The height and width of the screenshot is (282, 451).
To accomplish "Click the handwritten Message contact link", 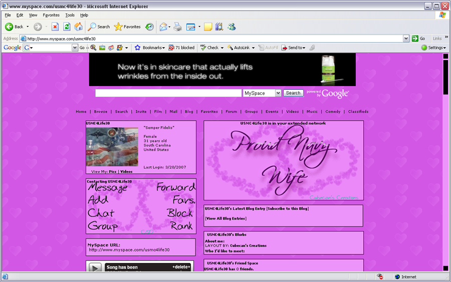I will 108,187.
